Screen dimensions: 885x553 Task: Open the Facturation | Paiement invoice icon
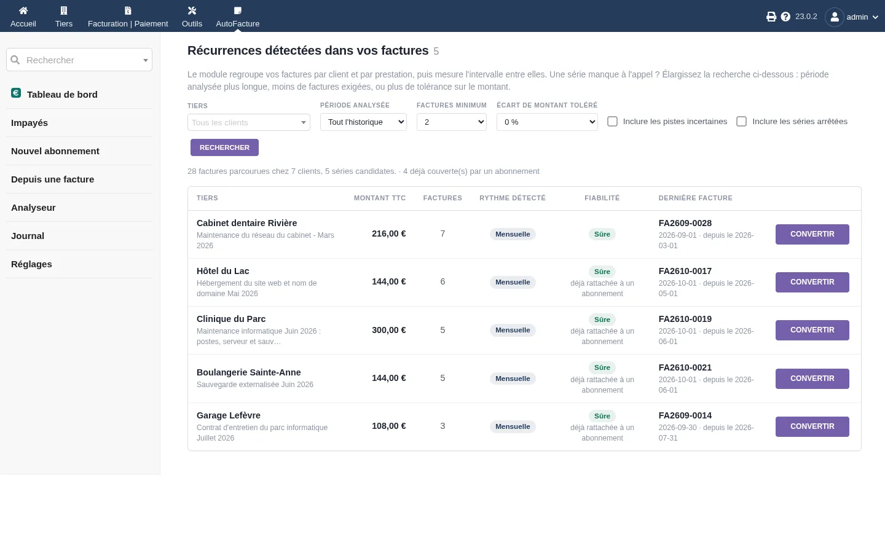click(128, 10)
